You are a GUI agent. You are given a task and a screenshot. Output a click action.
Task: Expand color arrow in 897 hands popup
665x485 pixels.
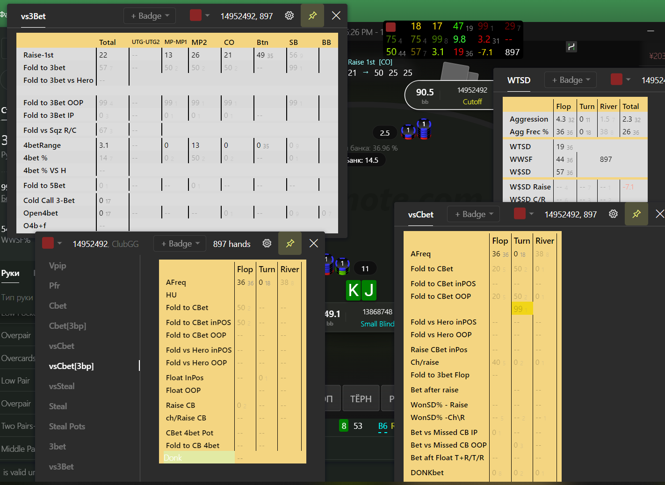[x=59, y=243]
